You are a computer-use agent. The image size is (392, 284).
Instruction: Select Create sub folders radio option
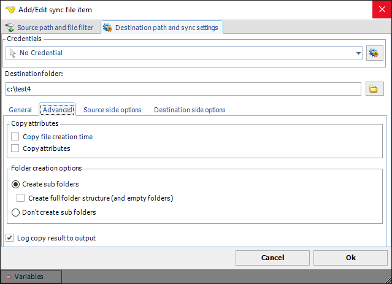point(15,185)
